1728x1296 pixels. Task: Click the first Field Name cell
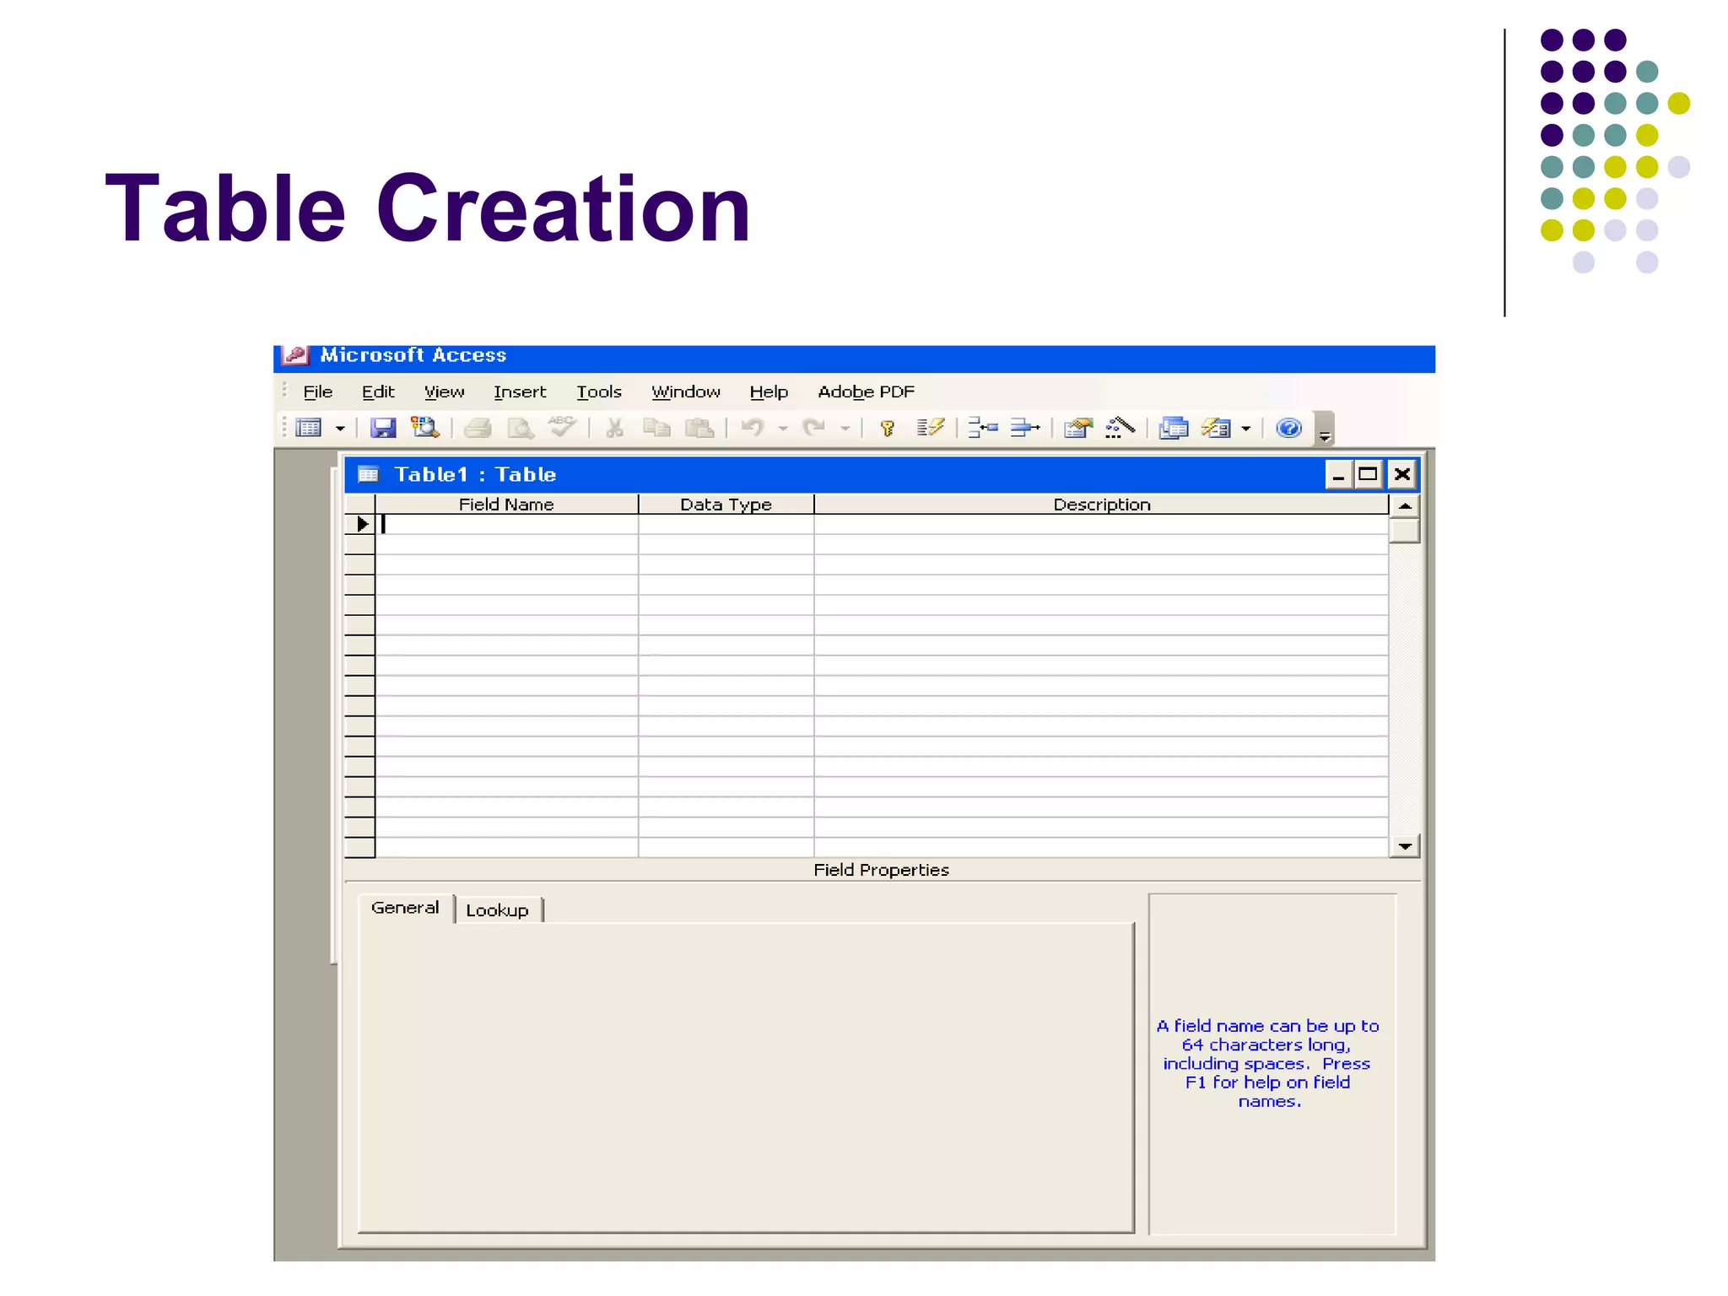[x=506, y=525]
